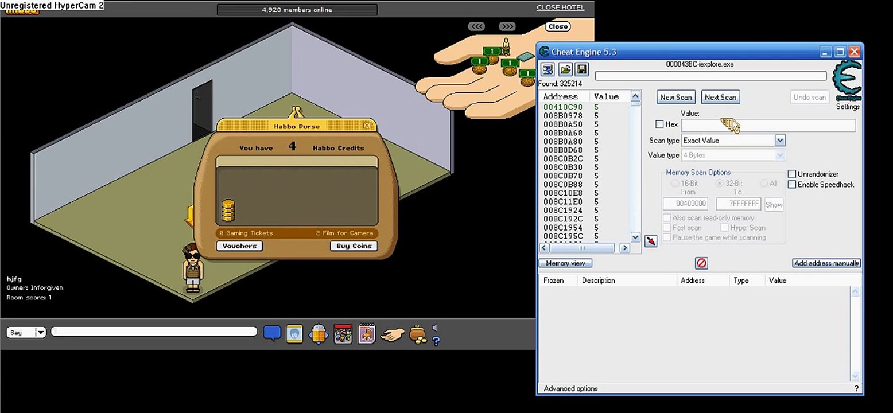
Task: Open Advanced options
Action: (570, 388)
